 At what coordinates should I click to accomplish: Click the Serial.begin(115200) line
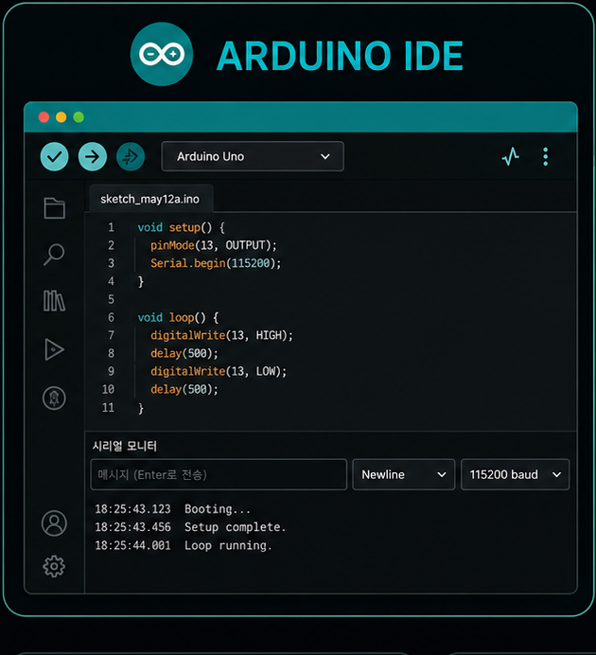216,263
